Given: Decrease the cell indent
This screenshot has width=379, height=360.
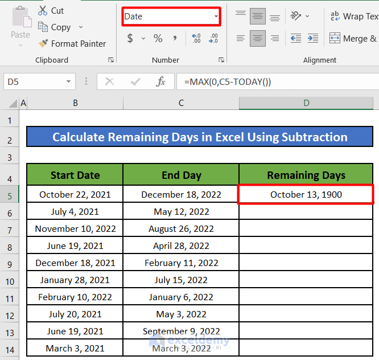Looking at the screenshot, I should [296, 39].
